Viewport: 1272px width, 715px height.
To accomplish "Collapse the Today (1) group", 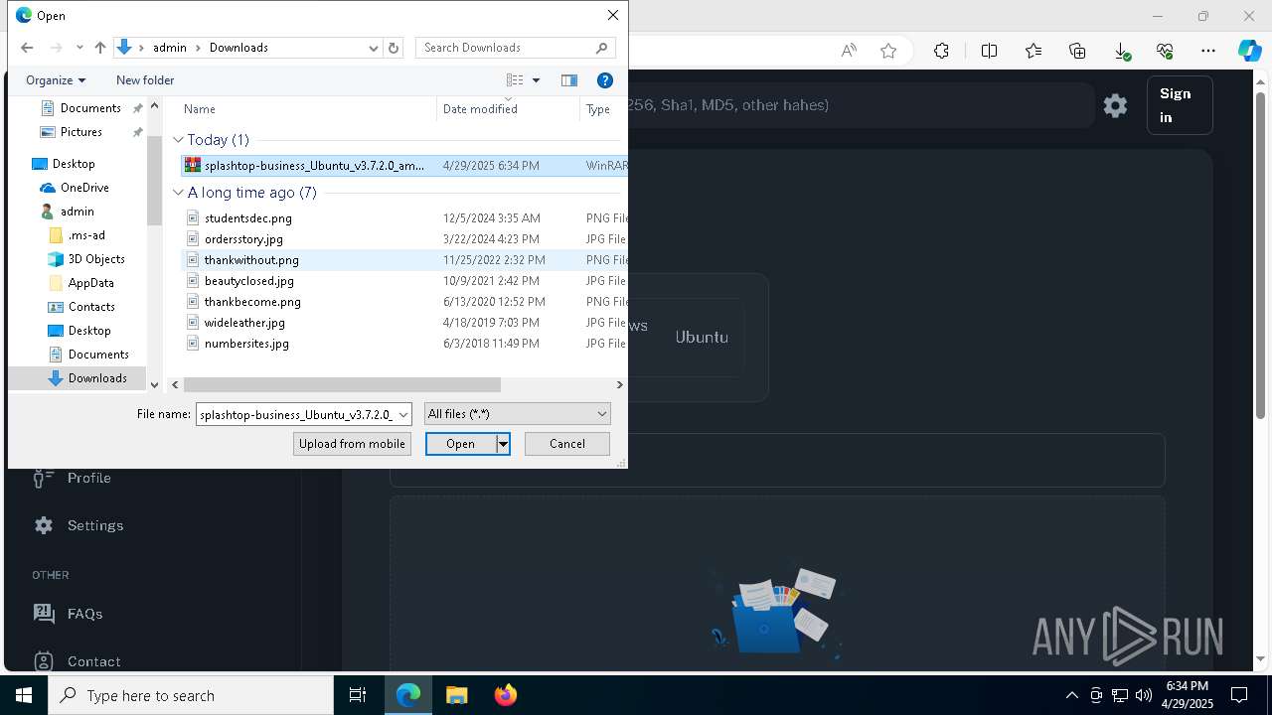I will click(x=179, y=140).
